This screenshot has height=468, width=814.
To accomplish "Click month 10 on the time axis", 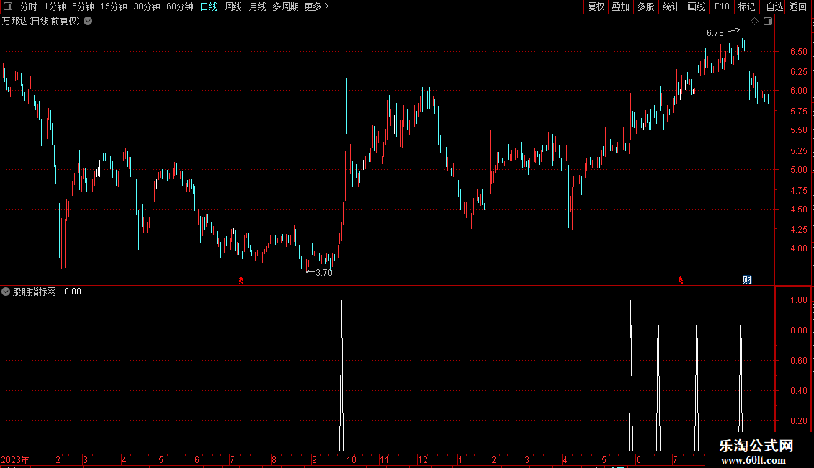I will (352, 459).
